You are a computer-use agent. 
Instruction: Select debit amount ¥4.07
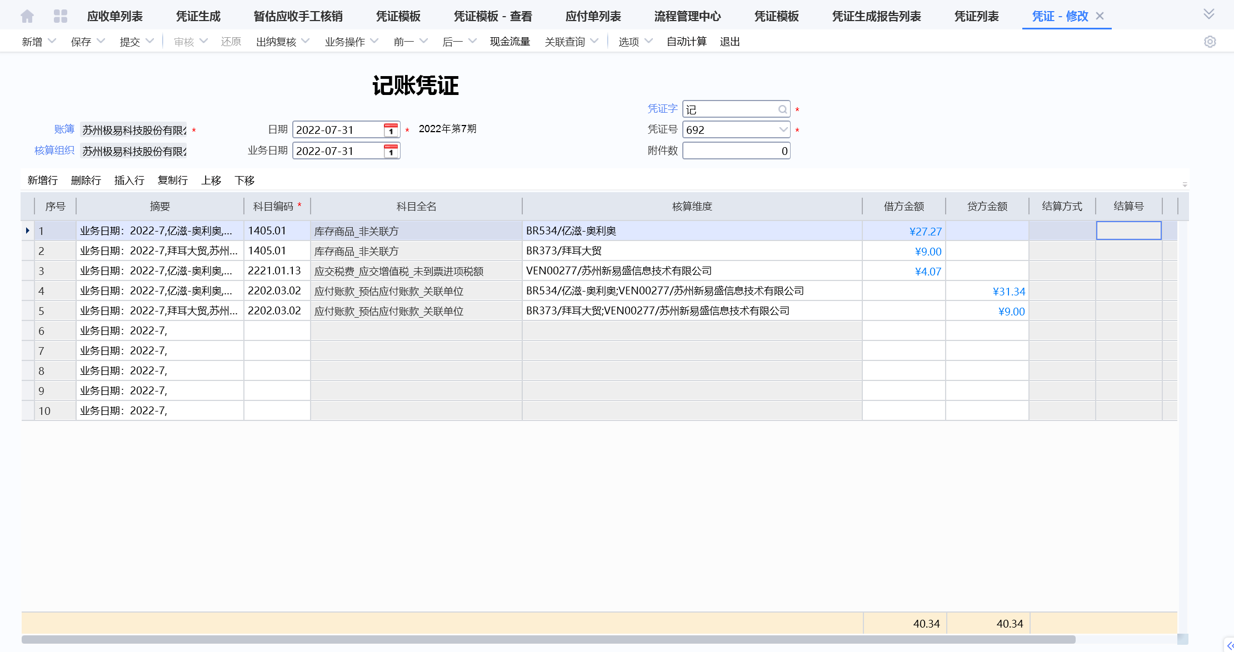[904, 271]
